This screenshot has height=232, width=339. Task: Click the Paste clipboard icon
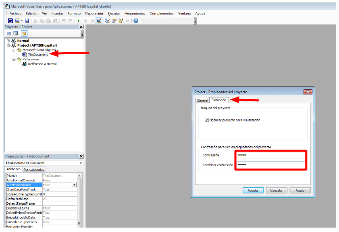tap(49, 21)
